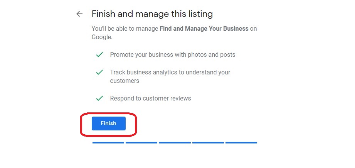Select the second blue progress step segment
This screenshot has height=168, width=355.
tap(141, 143)
